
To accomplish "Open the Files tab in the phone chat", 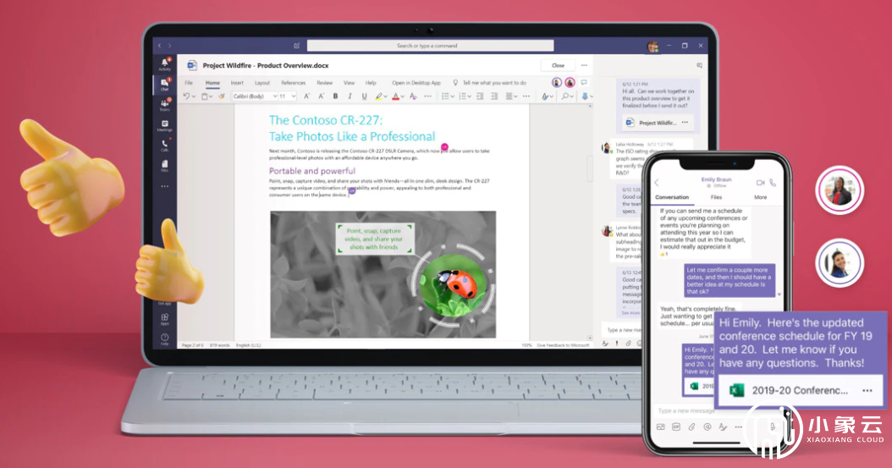I will (716, 197).
